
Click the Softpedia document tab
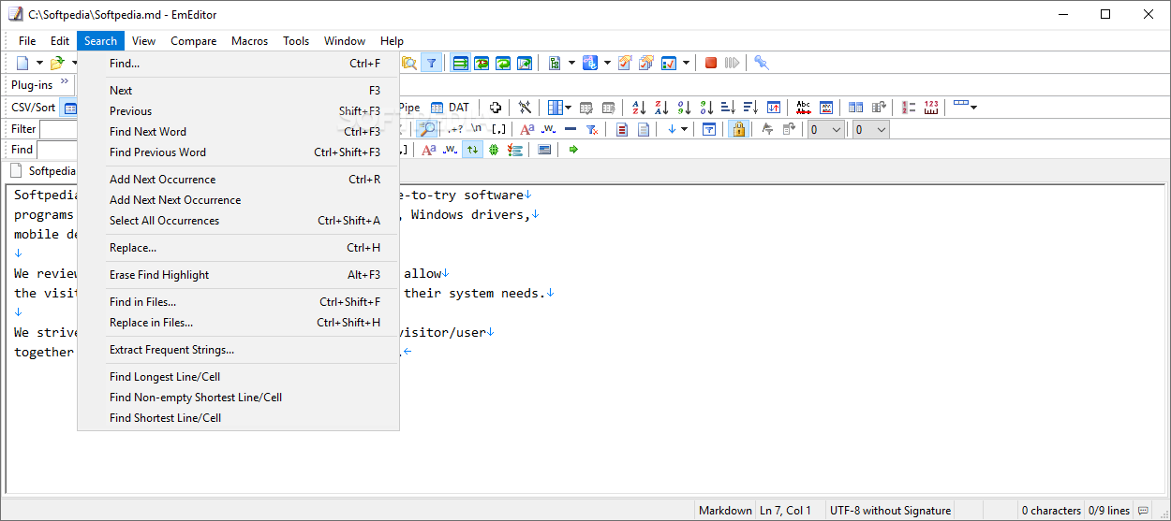tap(42, 171)
